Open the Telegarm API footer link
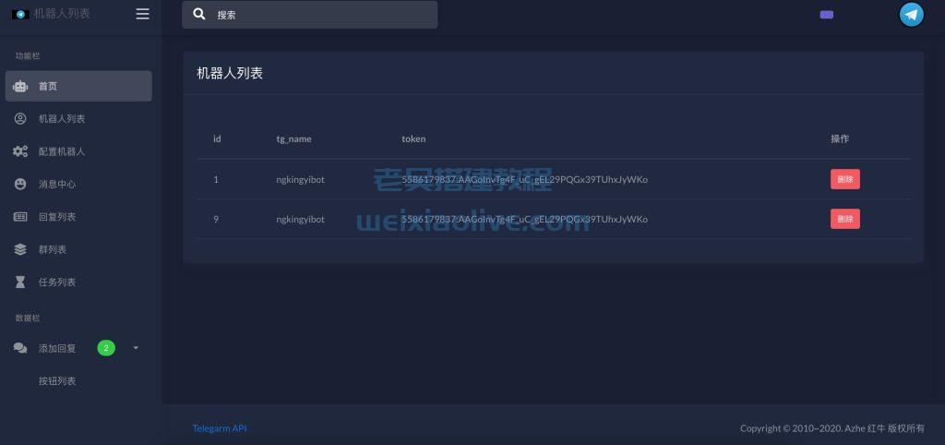 [x=220, y=428]
